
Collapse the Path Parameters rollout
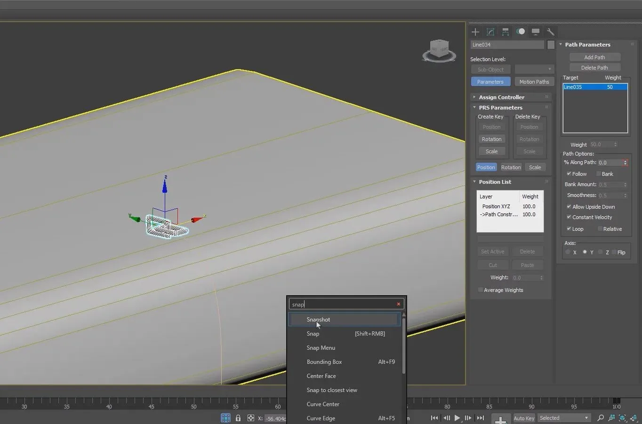[587, 45]
